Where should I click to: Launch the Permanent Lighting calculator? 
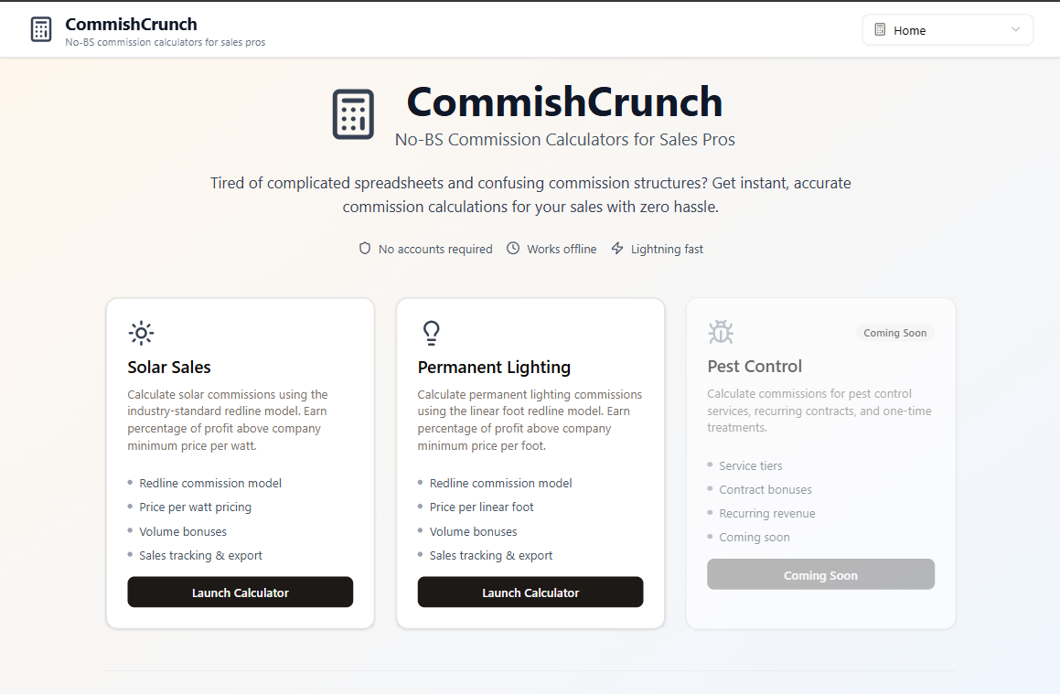(530, 592)
